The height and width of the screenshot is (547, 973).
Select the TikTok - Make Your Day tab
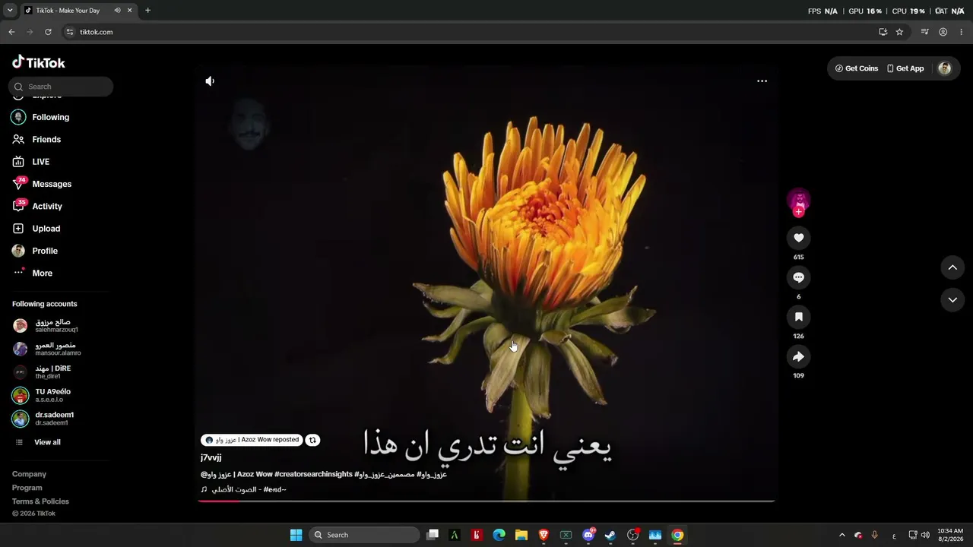[x=78, y=11]
